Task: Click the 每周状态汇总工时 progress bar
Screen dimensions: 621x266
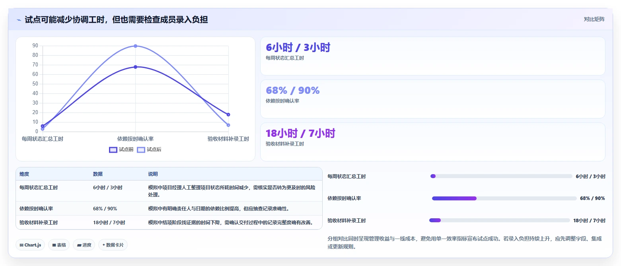Action: click(501, 176)
